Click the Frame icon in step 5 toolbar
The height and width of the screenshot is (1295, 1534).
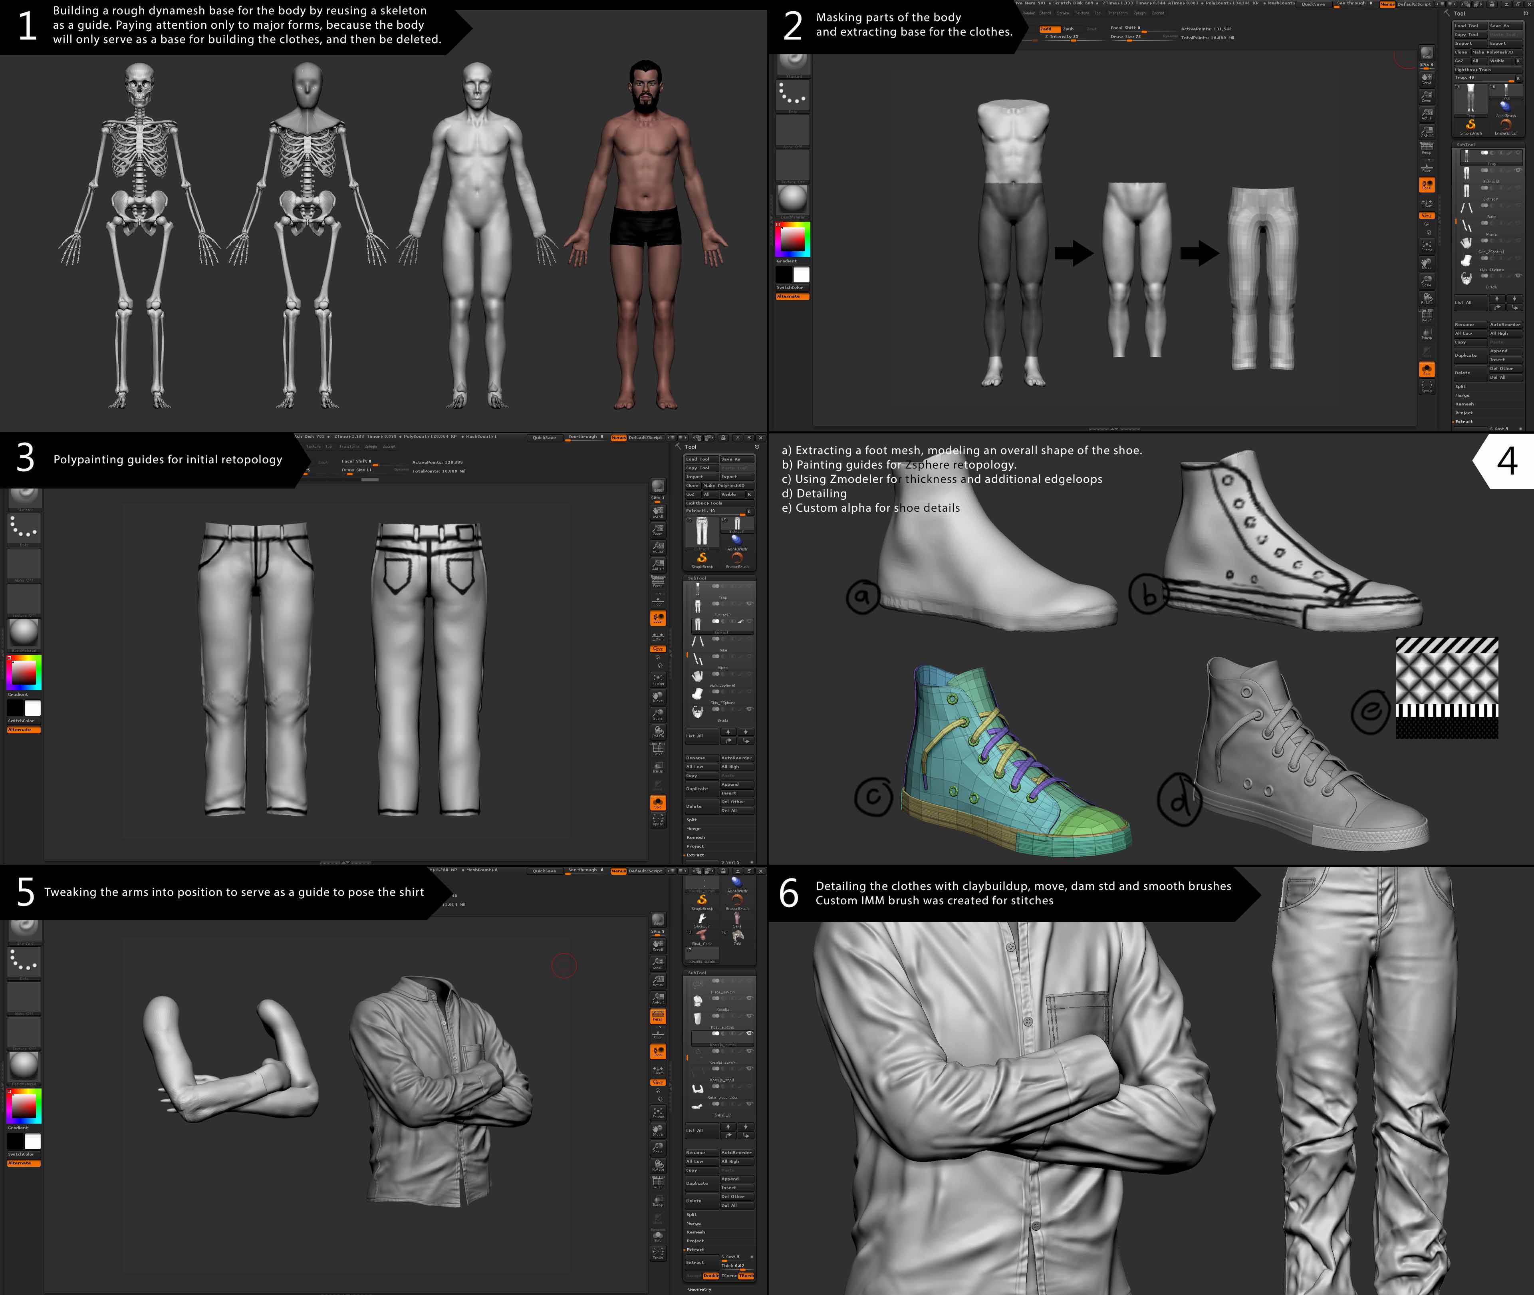click(x=658, y=1112)
